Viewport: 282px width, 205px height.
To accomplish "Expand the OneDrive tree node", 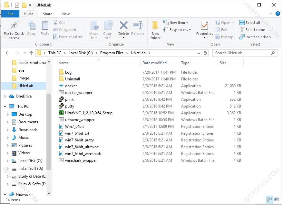I will [5, 96].
